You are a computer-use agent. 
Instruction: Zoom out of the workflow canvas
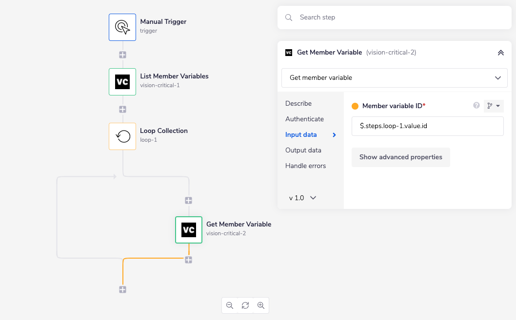tap(230, 305)
